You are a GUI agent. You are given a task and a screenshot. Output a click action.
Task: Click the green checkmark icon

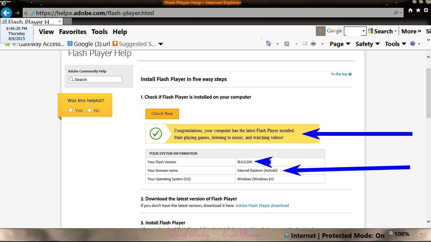pyautogui.click(x=155, y=134)
